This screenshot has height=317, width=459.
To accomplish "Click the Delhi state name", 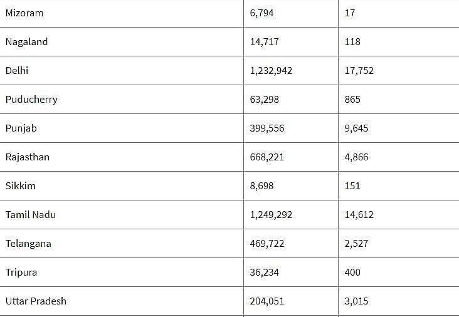I will 17,71.
